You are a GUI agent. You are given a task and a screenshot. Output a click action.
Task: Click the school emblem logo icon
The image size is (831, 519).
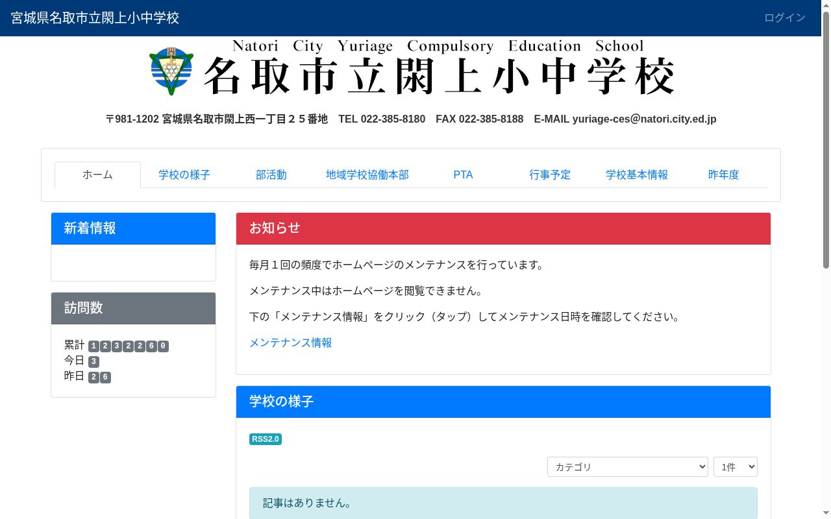click(171, 71)
